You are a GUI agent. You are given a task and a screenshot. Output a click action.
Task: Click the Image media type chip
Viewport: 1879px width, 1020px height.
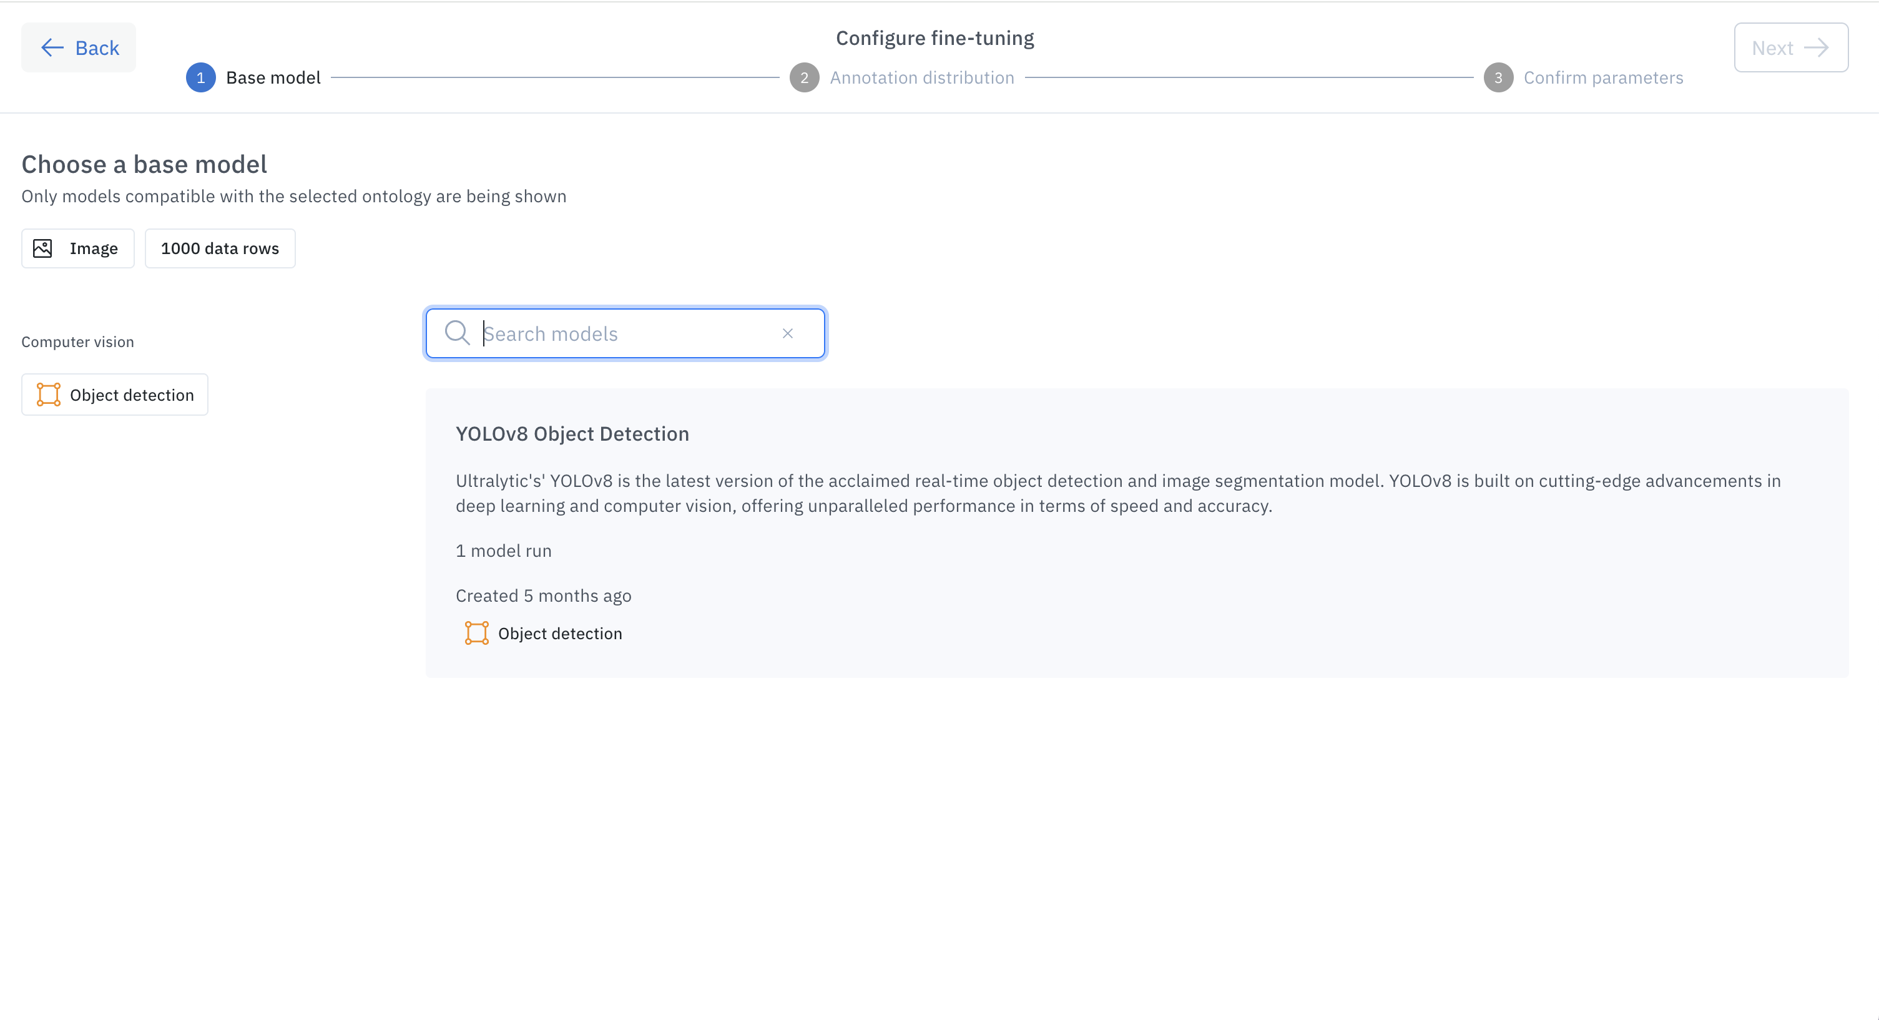pyautogui.click(x=78, y=249)
